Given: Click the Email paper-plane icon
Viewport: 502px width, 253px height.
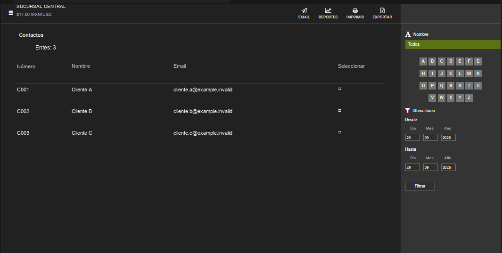Looking at the screenshot, I should [x=304, y=10].
